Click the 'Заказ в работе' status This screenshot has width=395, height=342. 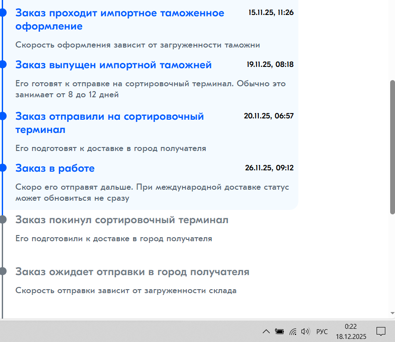[x=55, y=168]
